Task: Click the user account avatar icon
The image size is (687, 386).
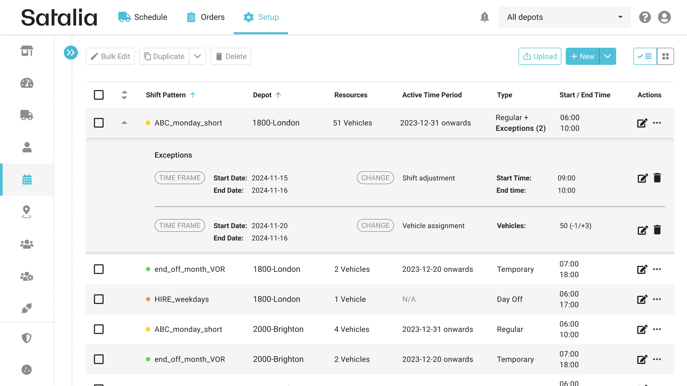Action: coord(664,17)
